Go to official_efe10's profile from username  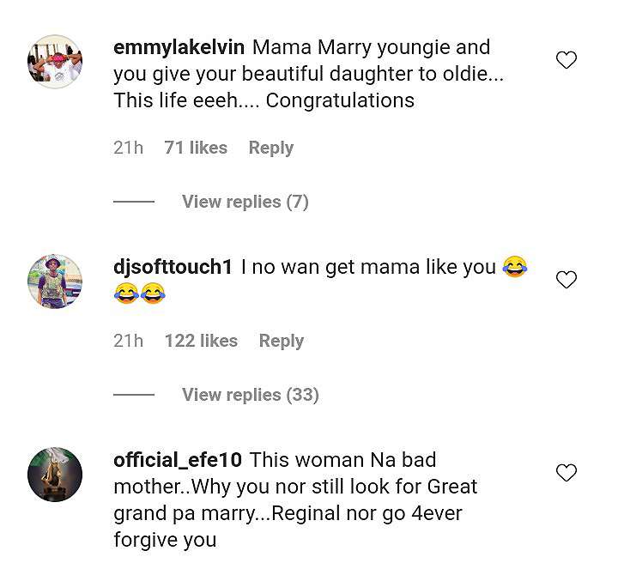[177, 460]
